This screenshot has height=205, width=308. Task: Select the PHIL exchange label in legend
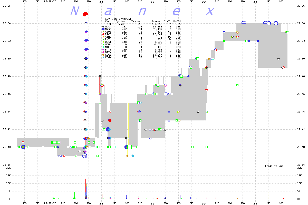tap(108, 39)
